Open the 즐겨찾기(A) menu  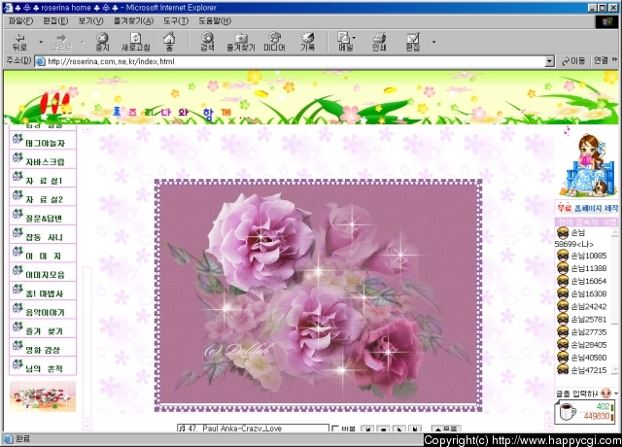click(x=133, y=21)
